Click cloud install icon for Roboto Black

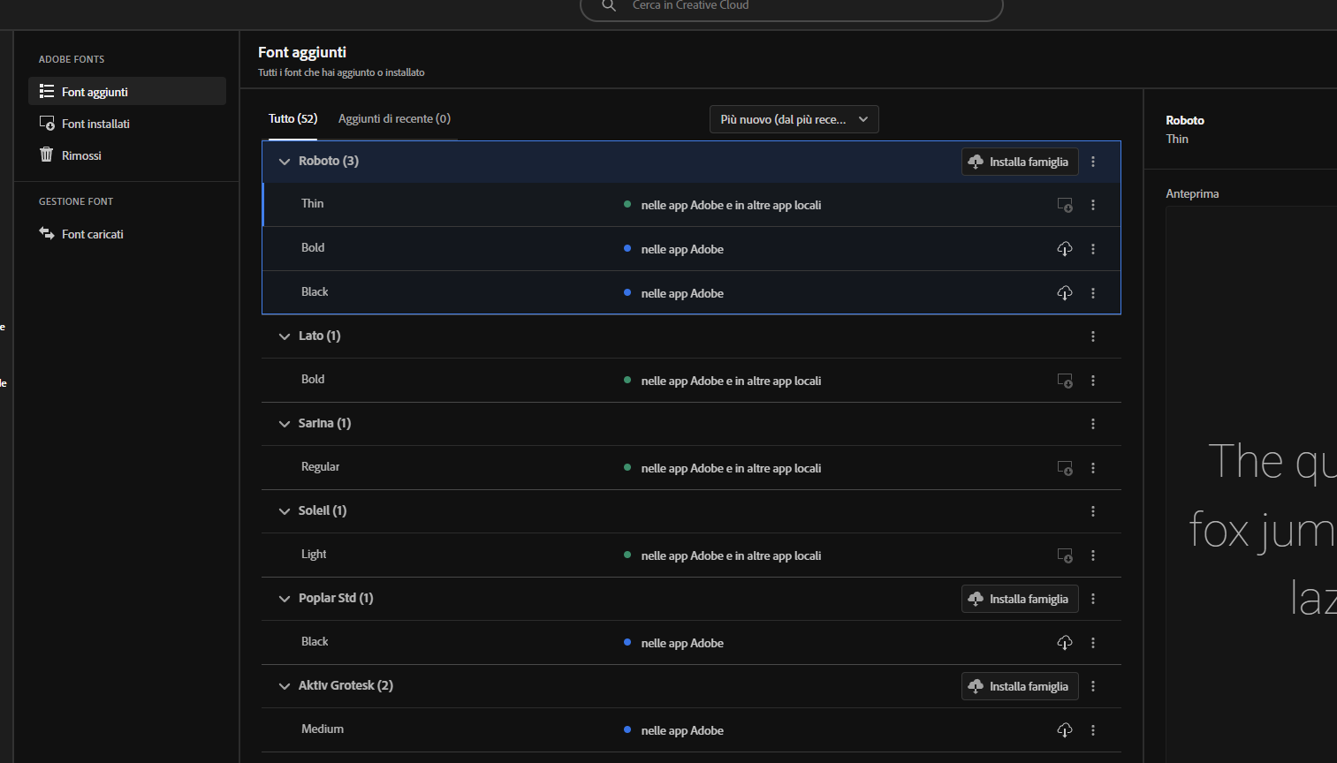coord(1065,293)
